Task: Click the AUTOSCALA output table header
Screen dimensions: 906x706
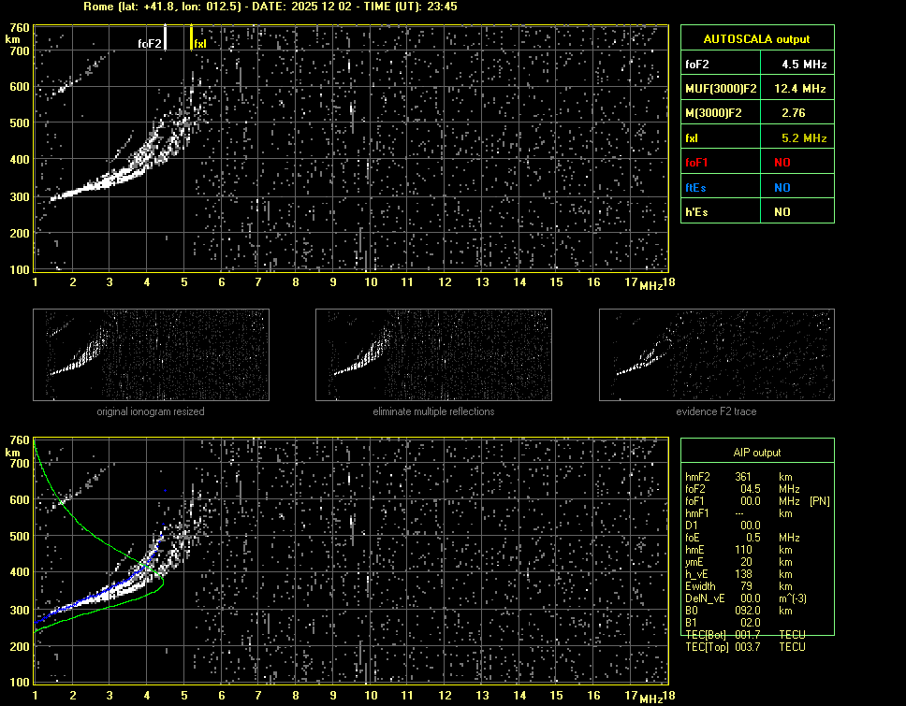Action: (x=756, y=39)
